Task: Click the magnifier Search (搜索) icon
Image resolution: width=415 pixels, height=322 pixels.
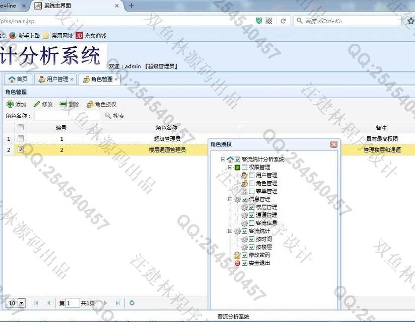Action: point(108,116)
